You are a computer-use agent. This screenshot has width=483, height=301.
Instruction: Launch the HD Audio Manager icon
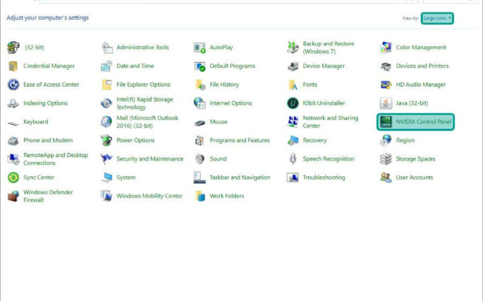pos(386,84)
